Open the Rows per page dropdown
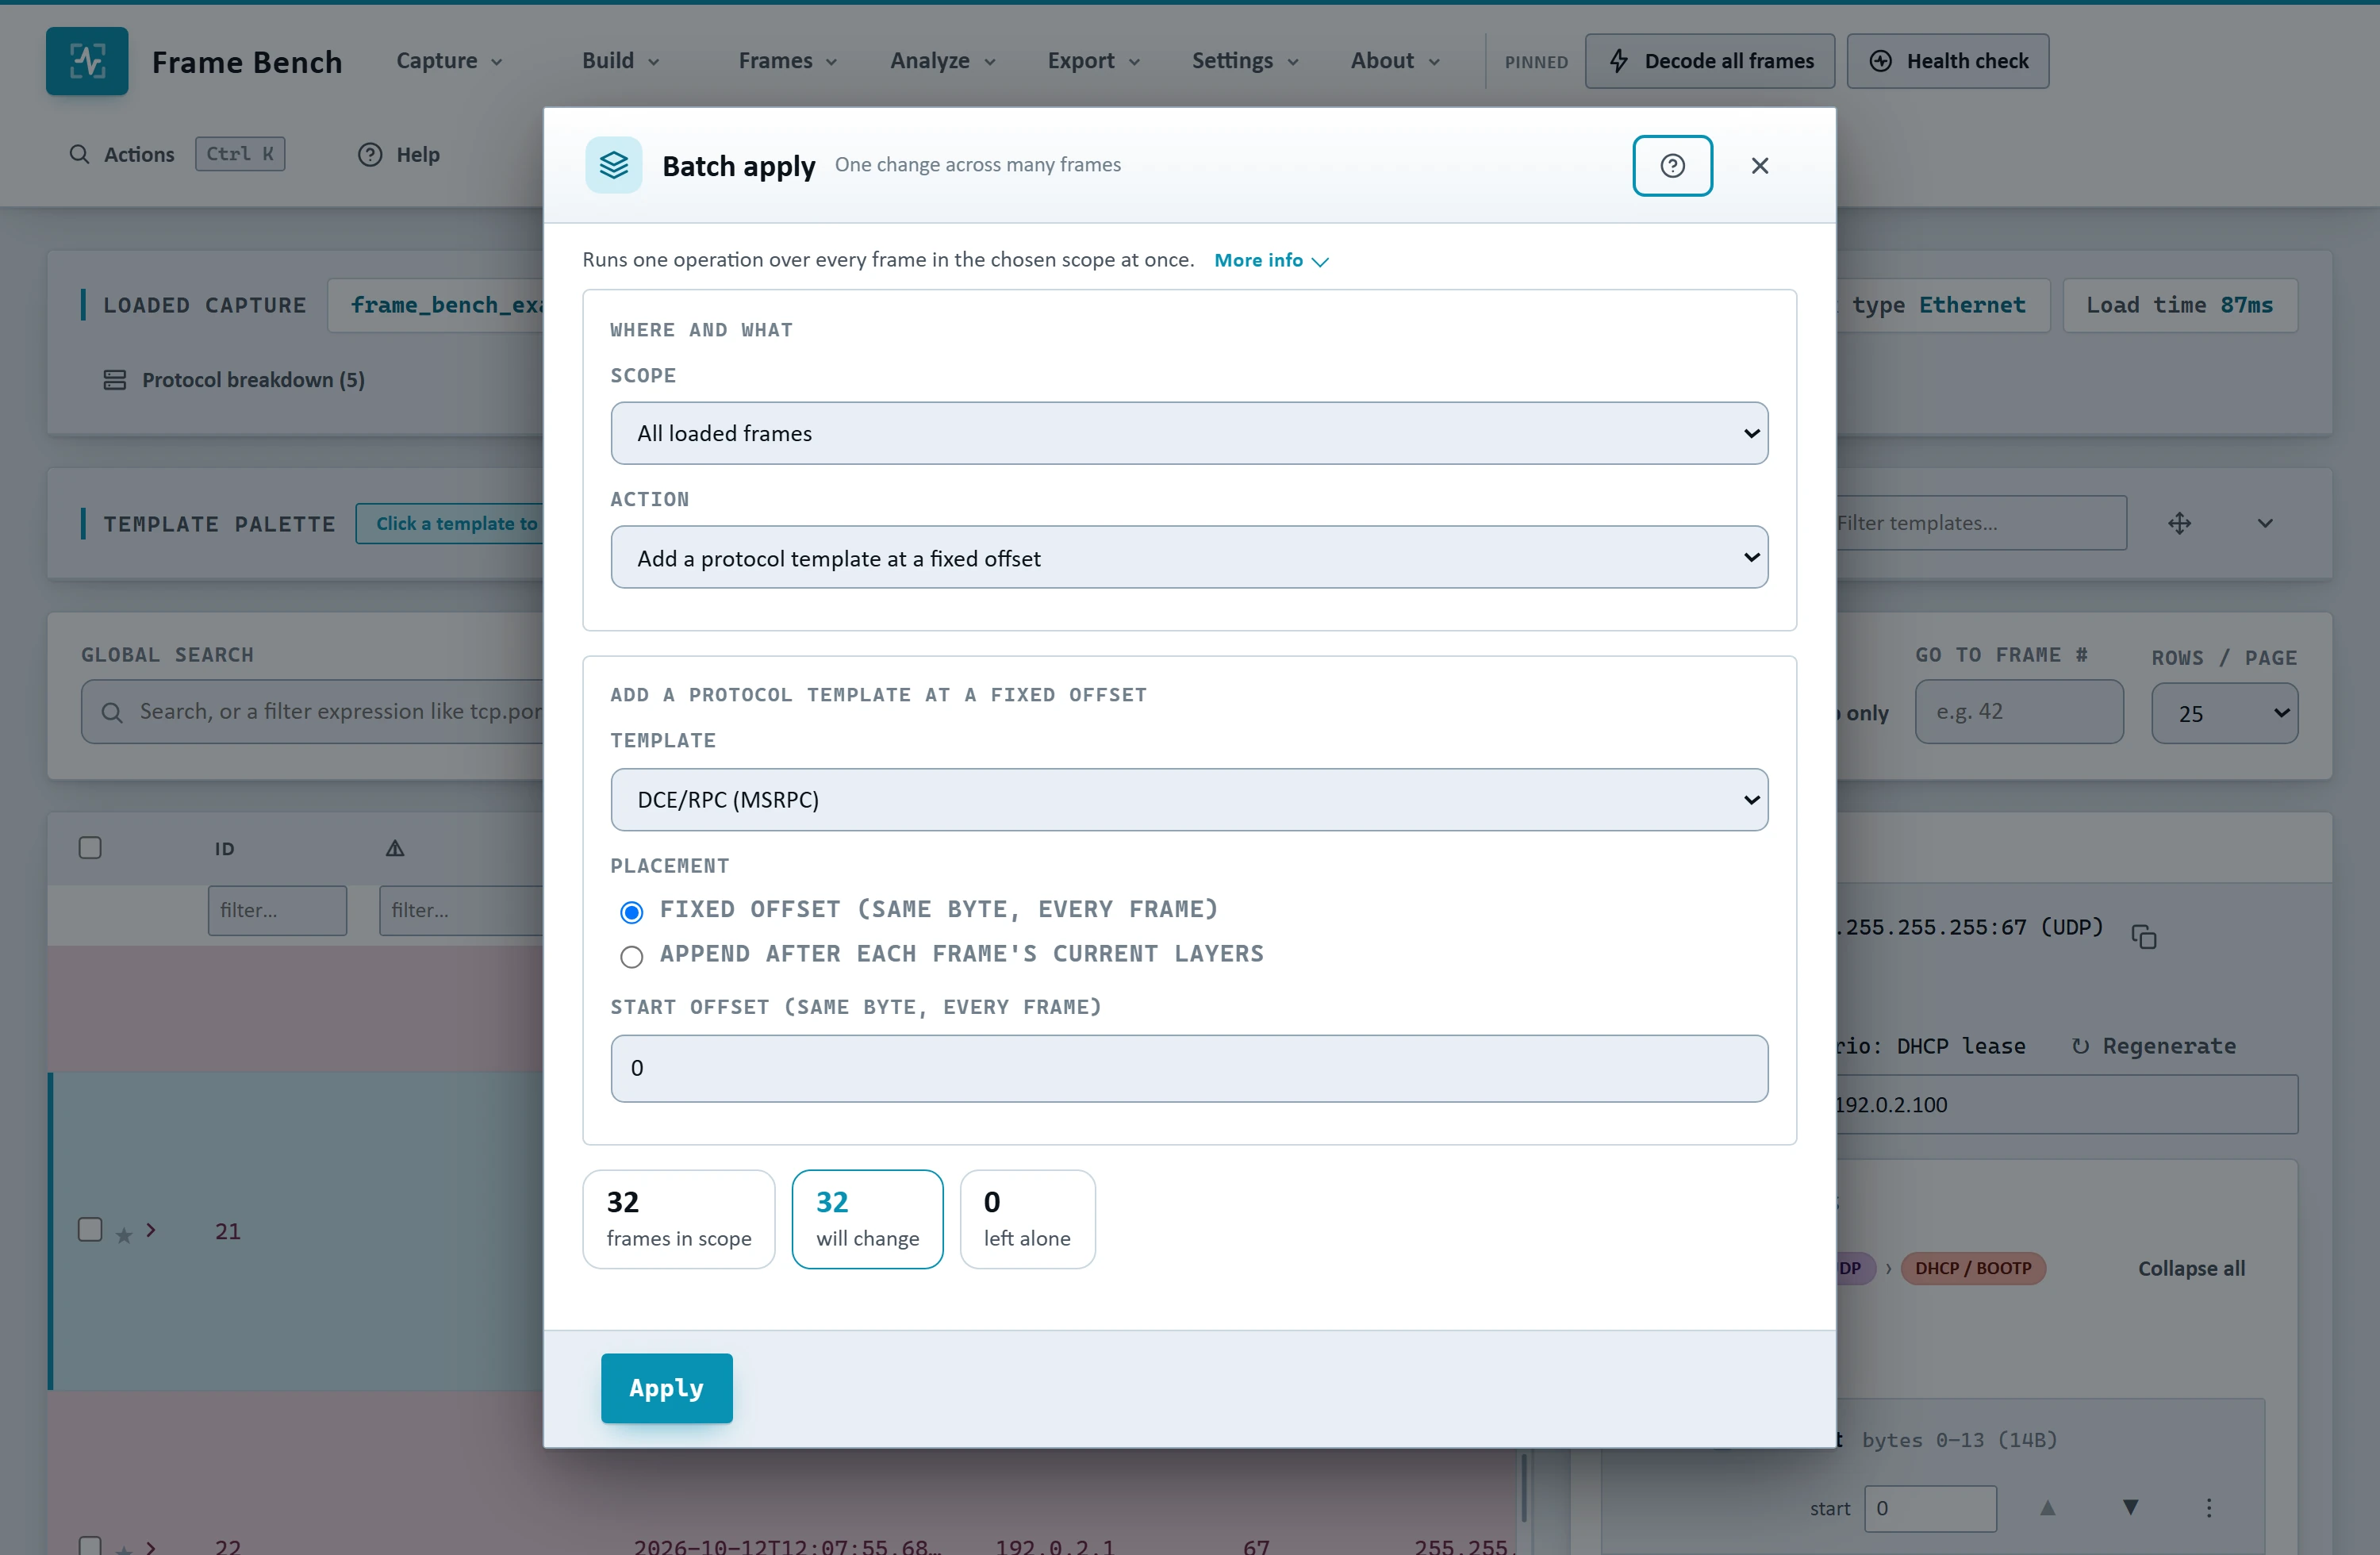 [x=2224, y=713]
